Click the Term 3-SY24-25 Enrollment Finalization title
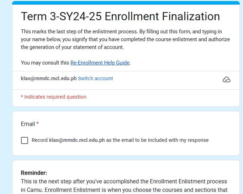Screen dimensions: 243x194 [x=120, y=16]
